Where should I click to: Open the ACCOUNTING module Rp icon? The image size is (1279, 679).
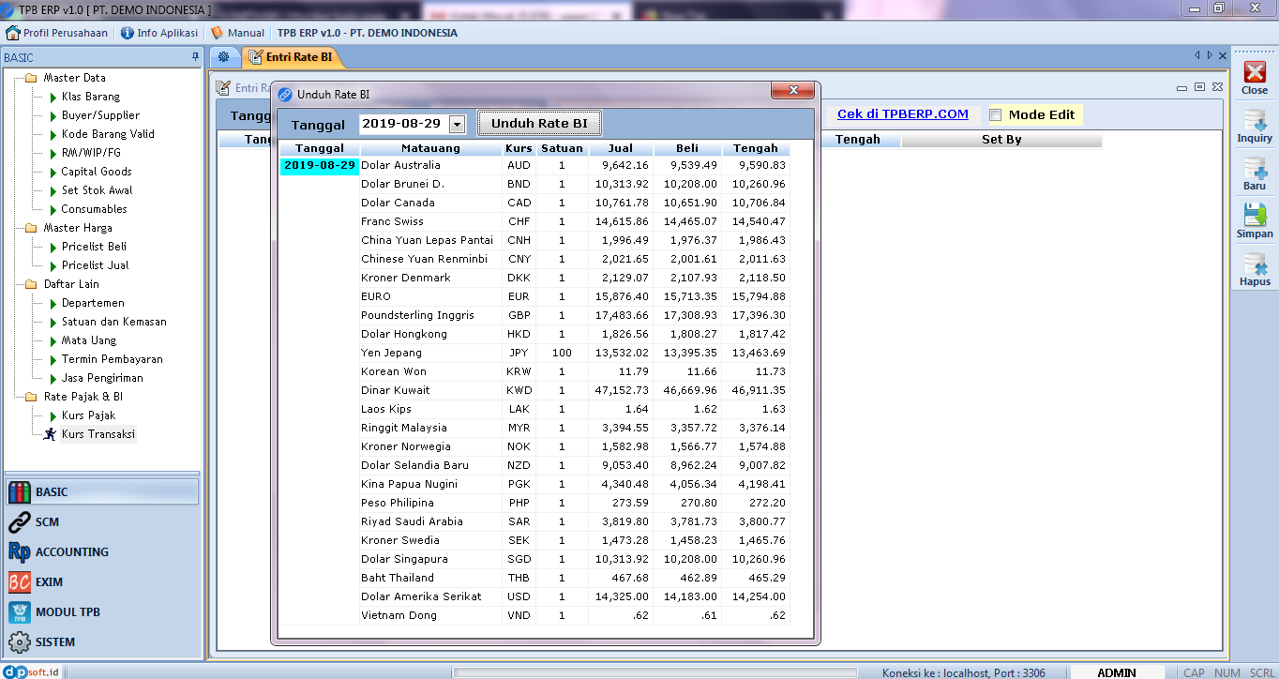(x=20, y=552)
